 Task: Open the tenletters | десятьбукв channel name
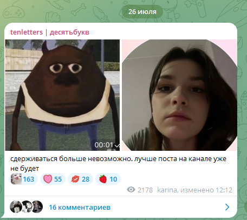[50, 32]
